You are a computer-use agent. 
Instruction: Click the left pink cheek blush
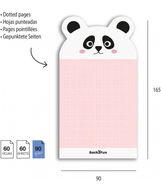(x=82, y=51)
